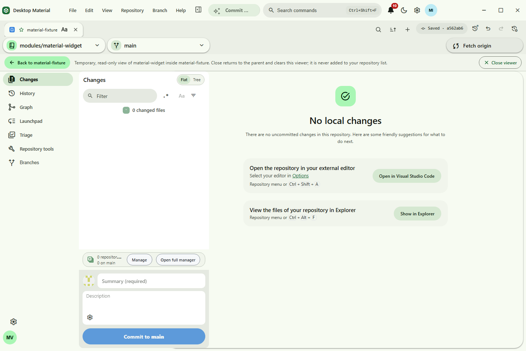Open the View menu
Image resolution: width=526 pixels, height=351 pixels.
(107, 10)
